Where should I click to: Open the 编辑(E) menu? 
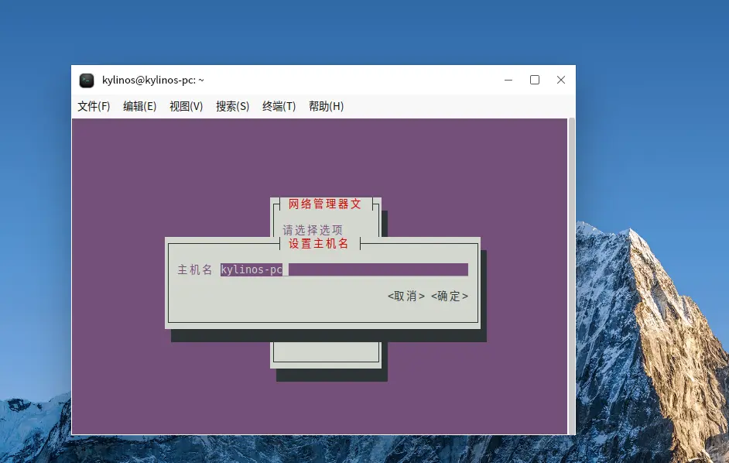[x=139, y=107]
